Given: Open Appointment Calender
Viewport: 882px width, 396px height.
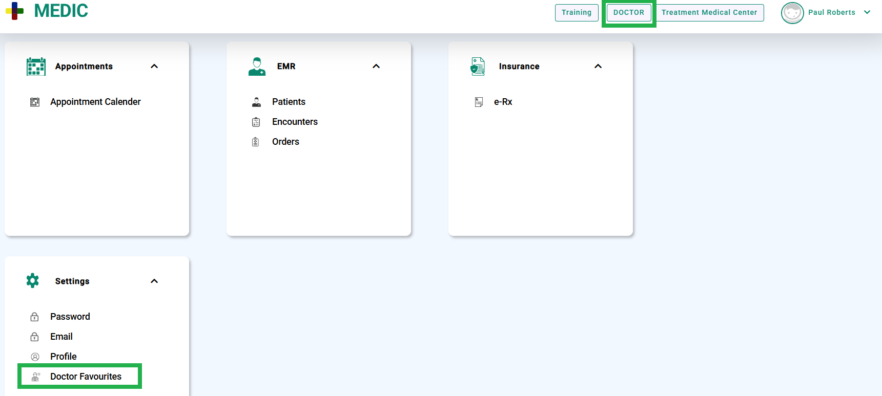Looking at the screenshot, I should pos(95,102).
